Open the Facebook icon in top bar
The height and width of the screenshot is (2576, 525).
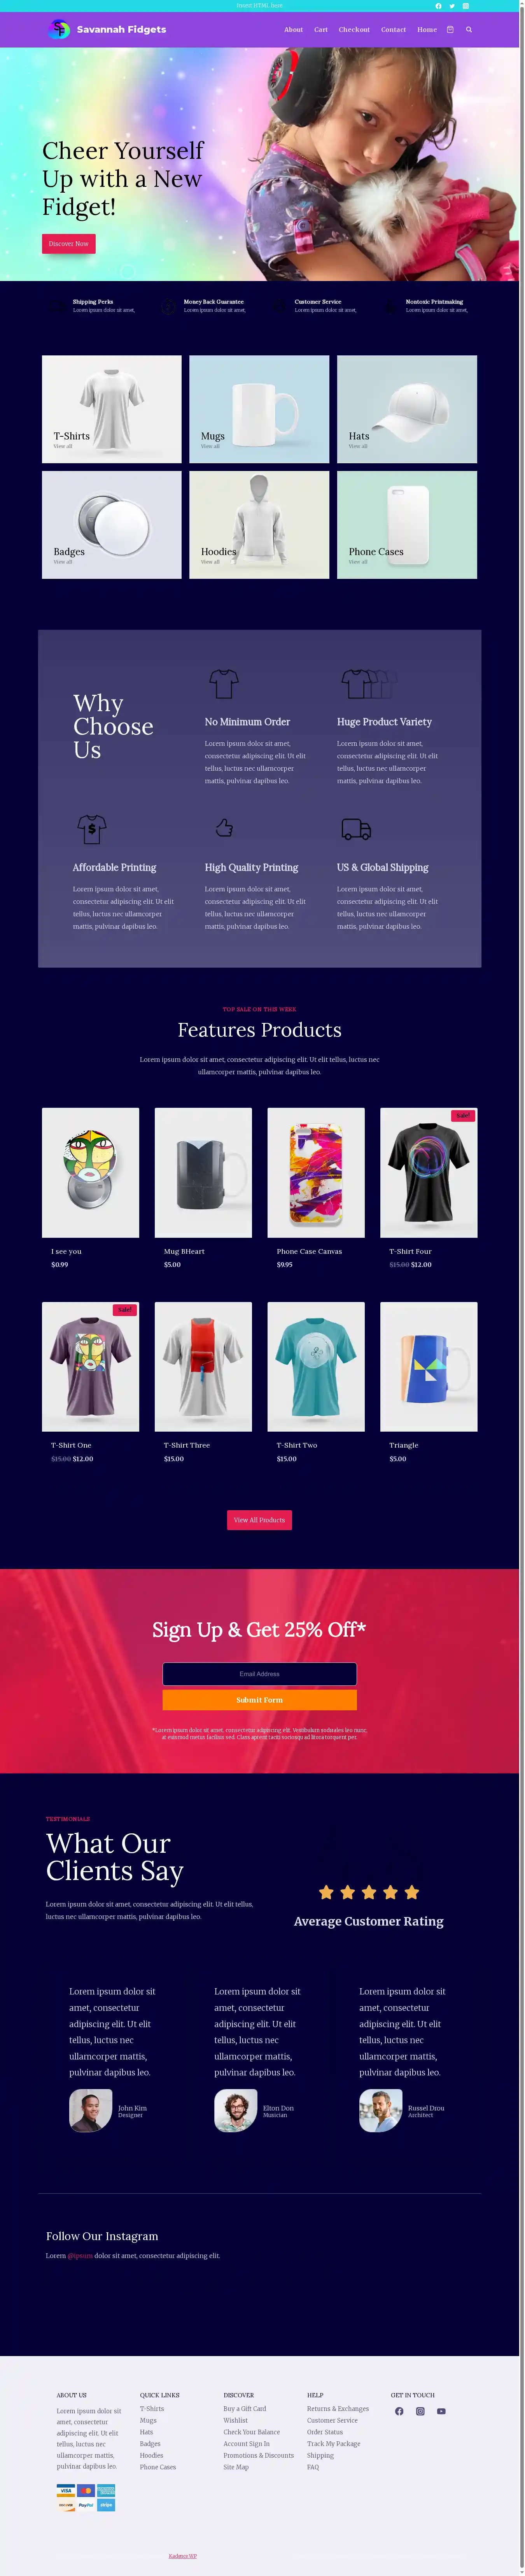[x=438, y=6]
